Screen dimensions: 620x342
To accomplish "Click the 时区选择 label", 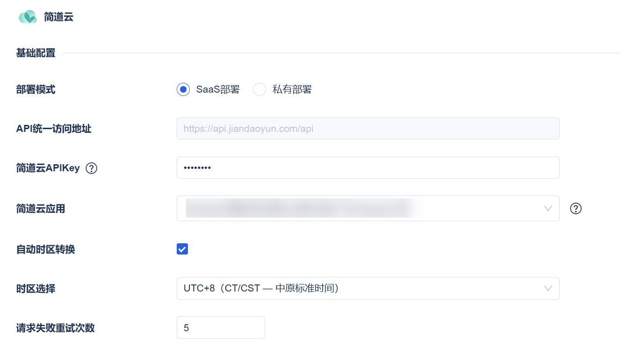I will coord(36,289).
